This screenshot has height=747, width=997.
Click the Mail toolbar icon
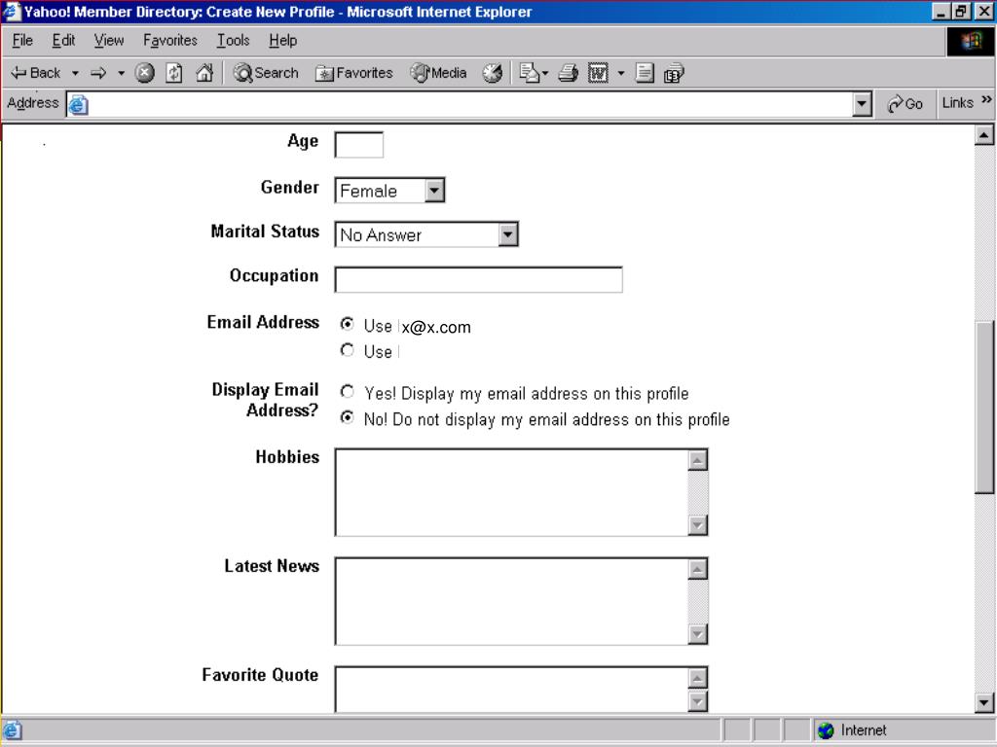(x=529, y=73)
